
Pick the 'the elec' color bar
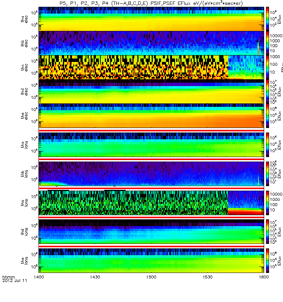point(268,116)
